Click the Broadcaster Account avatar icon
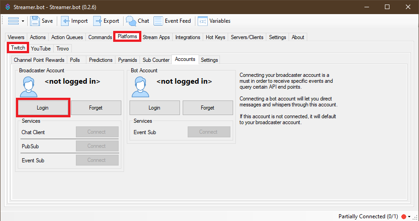This screenshot has height=221, width=419. pos(29,87)
